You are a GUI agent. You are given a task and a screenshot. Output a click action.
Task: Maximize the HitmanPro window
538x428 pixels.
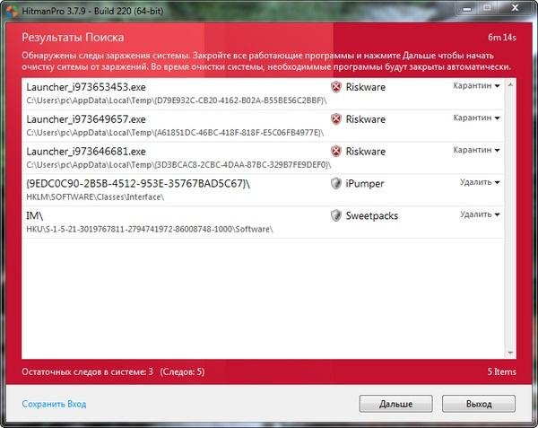(x=487, y=8)
